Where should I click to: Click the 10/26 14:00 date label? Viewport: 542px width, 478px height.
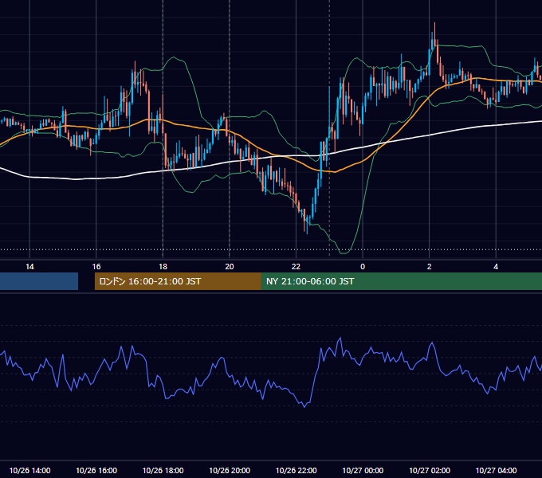(29, 470)
